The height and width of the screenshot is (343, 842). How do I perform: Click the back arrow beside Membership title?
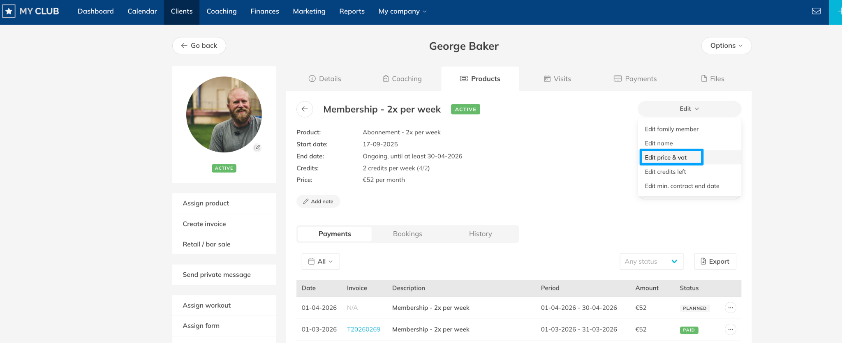tap(305, 109)
